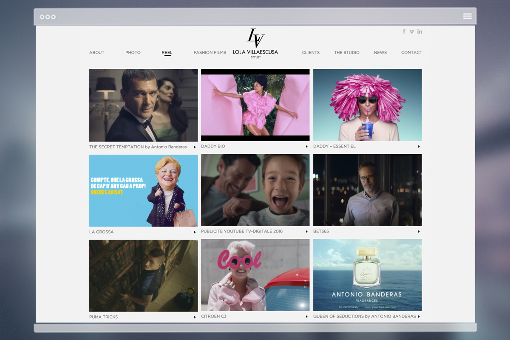Click the play arrow beside Citroen C3

click(x=307, y=317)
